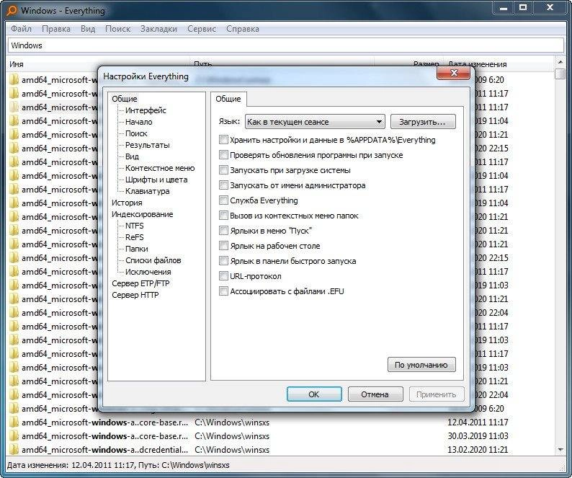This screenshot has width=572, height=478.
Task: Click the results list scroll down arrow
Action: coord(560,449)
